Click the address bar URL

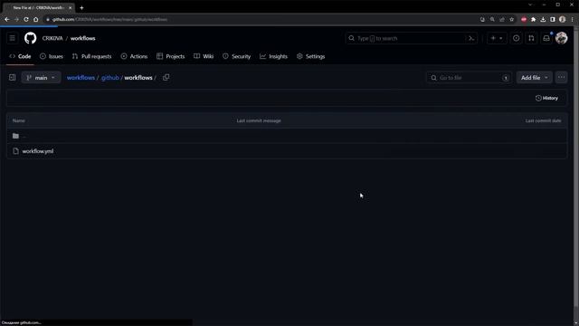pos(109,19)
